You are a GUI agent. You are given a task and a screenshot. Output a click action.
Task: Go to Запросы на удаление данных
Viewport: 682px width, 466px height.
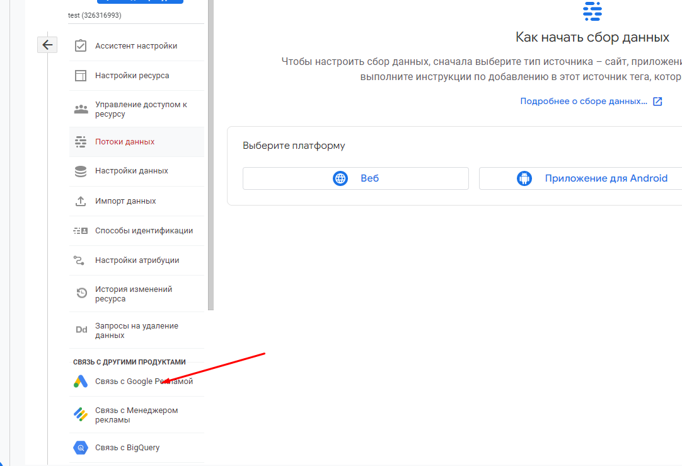(136, 330)
